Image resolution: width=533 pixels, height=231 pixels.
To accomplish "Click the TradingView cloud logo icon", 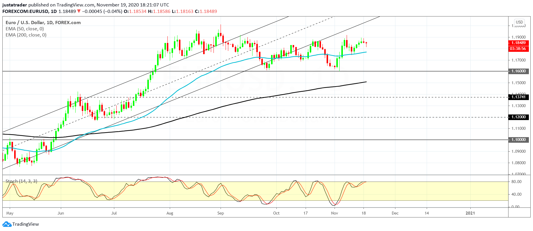I will click(7, 224).
